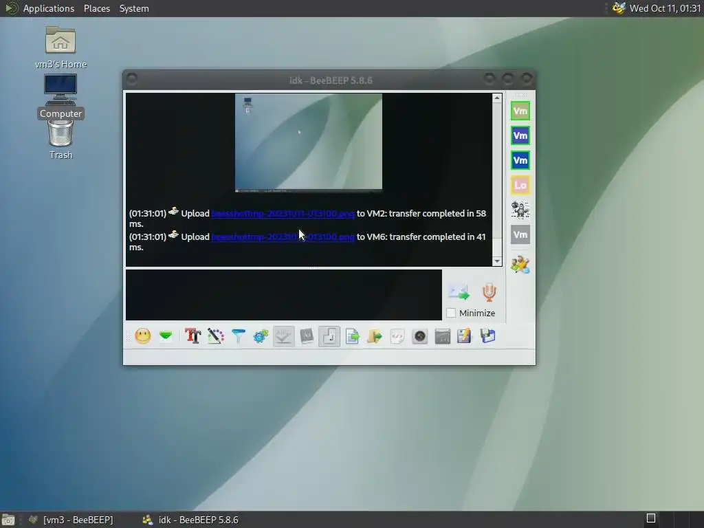
Task: Click send file document icon with arrow
Action: (352, 335)
